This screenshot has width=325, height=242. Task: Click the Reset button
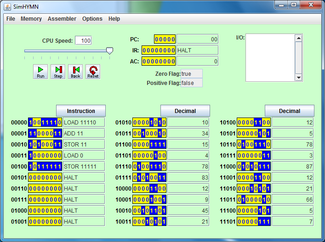point(93,72)
